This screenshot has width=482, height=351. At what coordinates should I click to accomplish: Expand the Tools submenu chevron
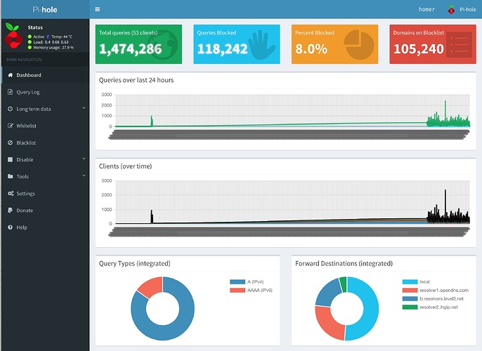84,176
